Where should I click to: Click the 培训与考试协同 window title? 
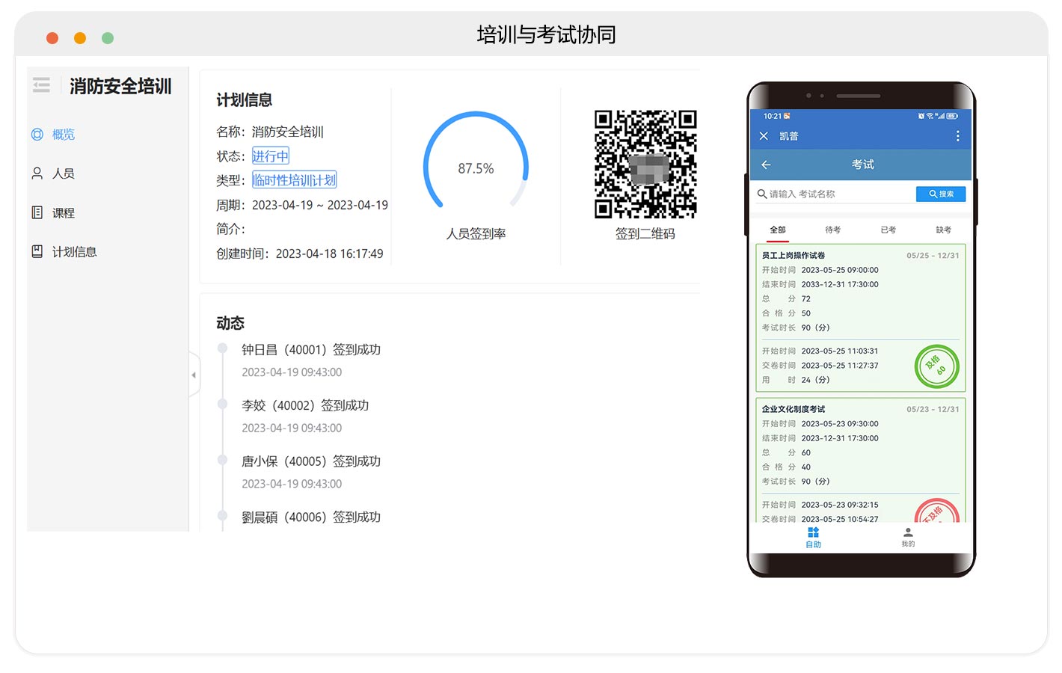click(546, 34)
